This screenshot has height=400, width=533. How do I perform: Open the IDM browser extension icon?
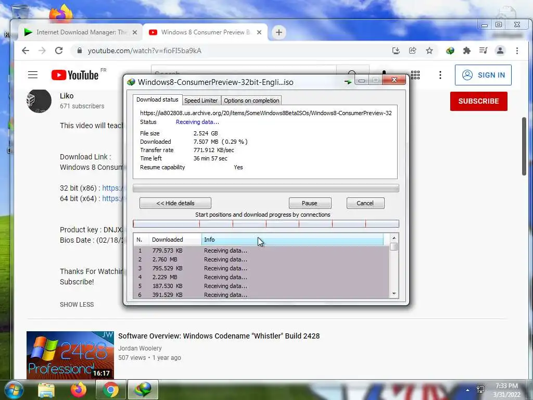pos(450,51)
